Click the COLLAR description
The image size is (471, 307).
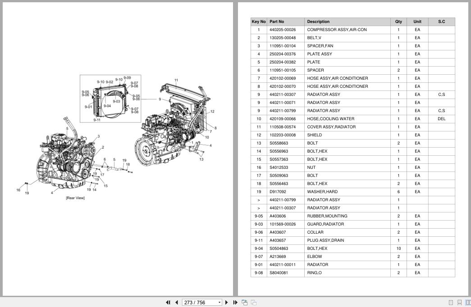tap(315, 232)
